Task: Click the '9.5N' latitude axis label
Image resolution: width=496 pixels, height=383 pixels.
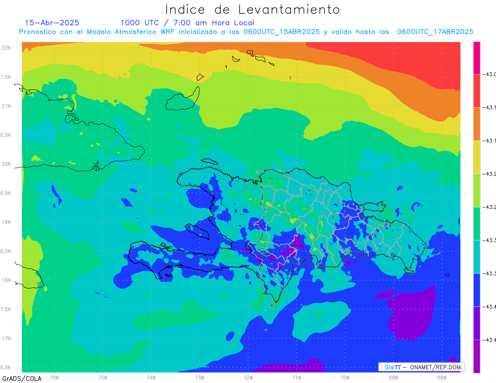Action: tap(6, 193)
